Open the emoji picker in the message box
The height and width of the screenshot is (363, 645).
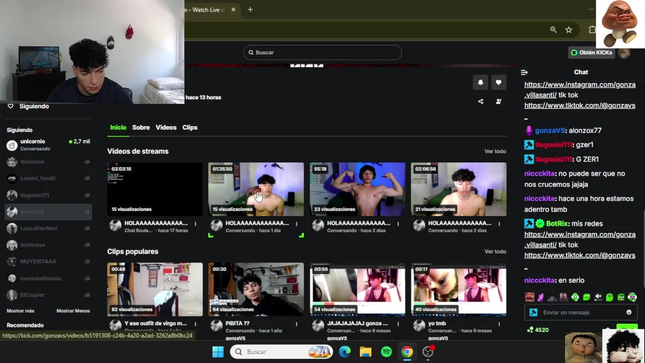[629, 313]
